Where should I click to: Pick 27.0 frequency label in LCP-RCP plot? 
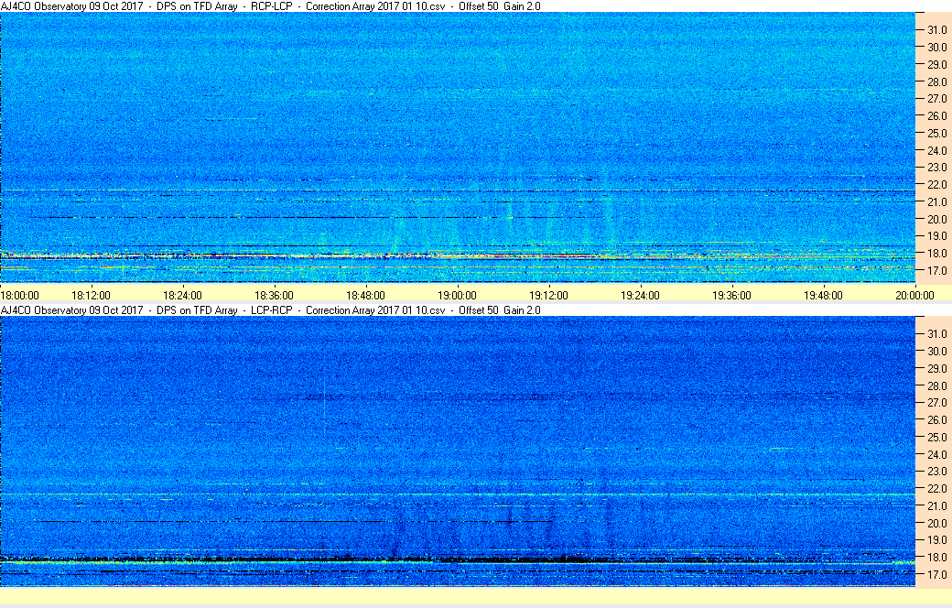pyautogui.click(x=936, y=403)
